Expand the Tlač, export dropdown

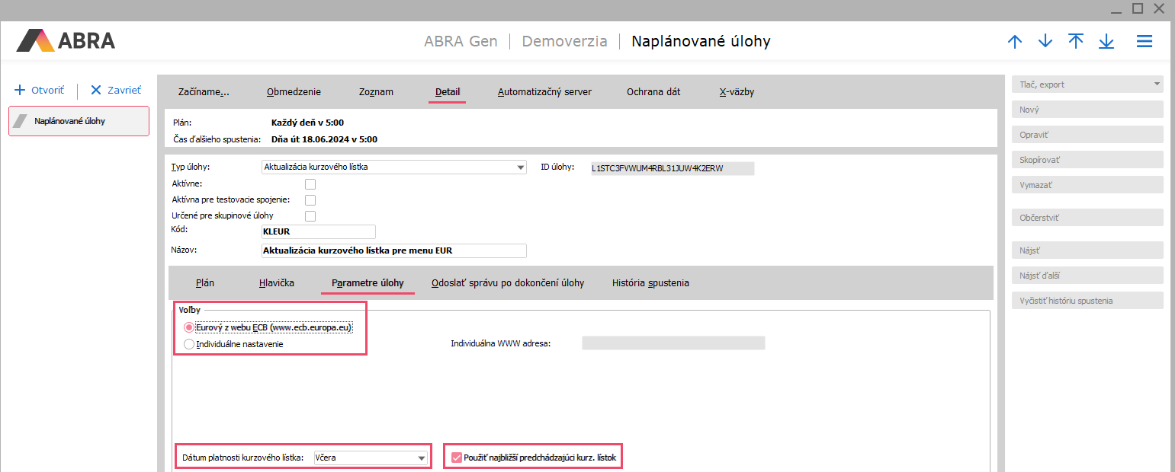[1157, 85]
